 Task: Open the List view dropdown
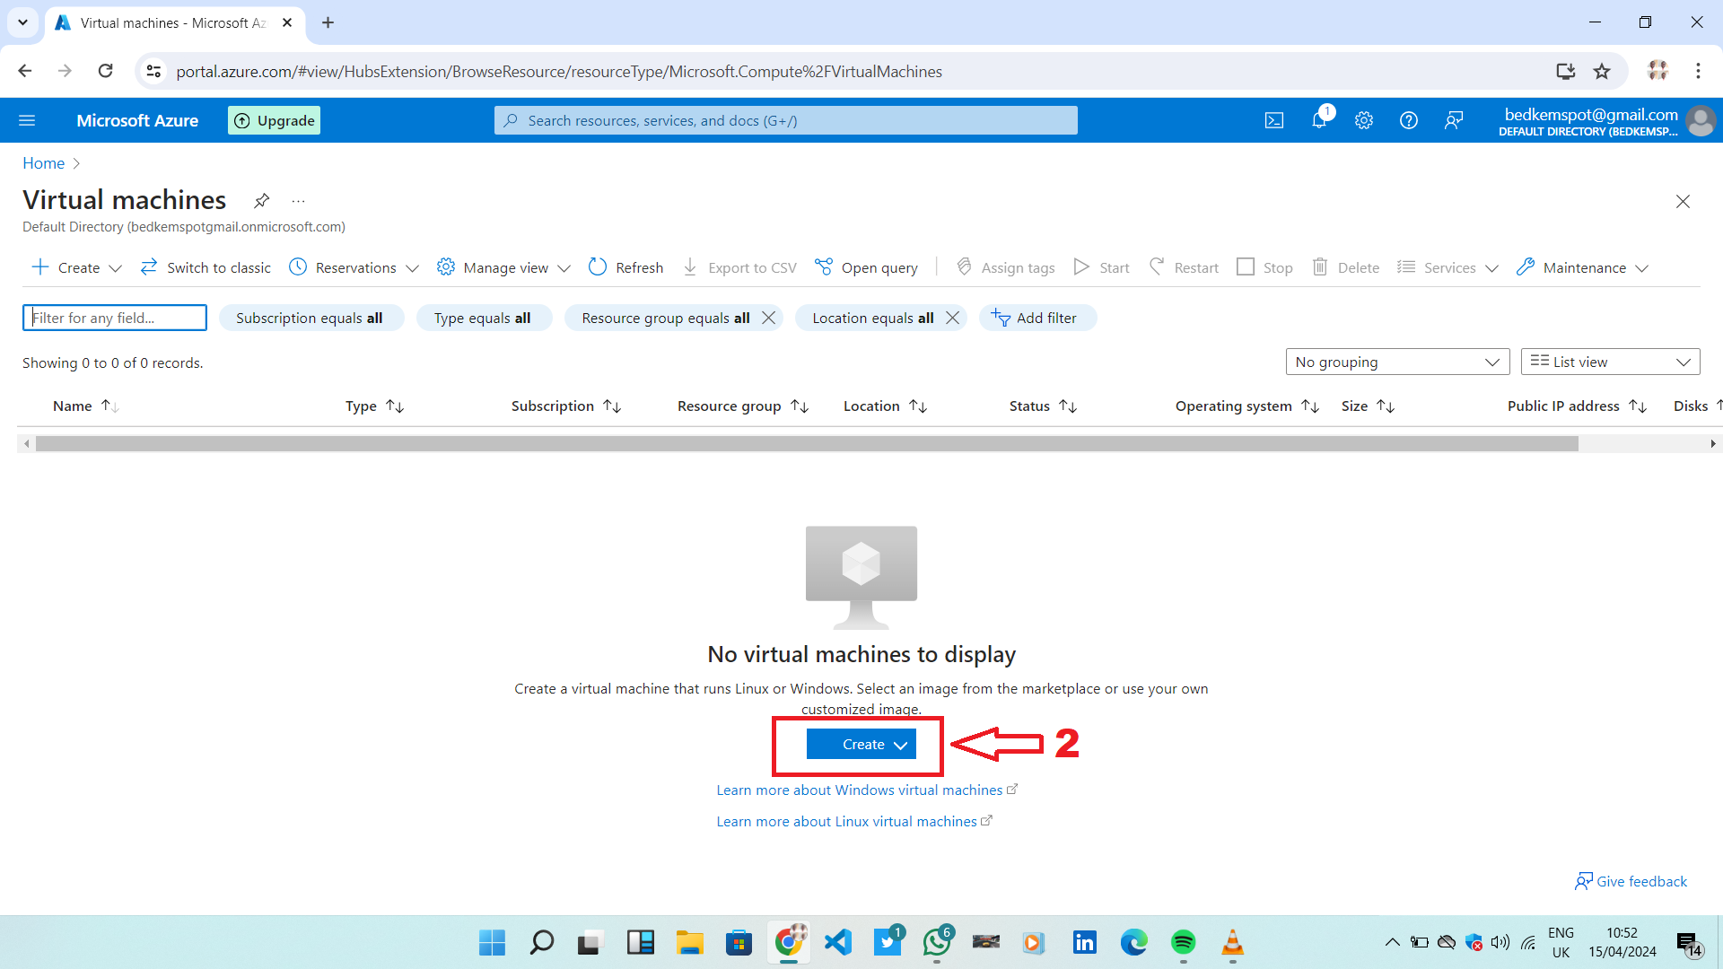point(1610,362)
